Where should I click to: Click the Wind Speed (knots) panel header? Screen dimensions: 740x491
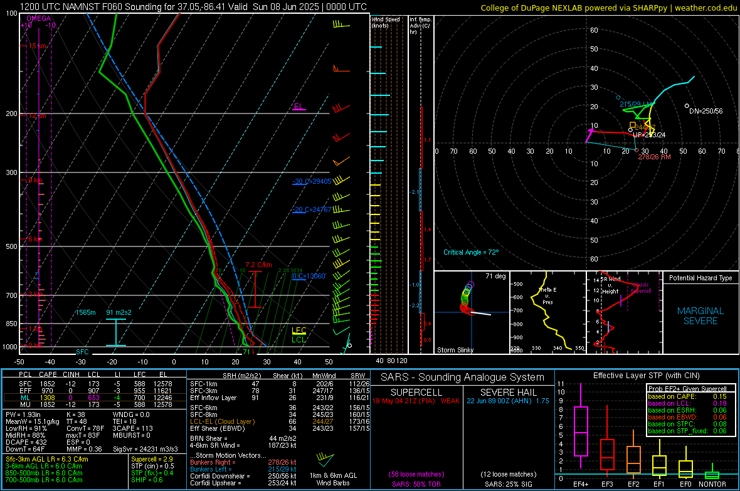(386, 22)
